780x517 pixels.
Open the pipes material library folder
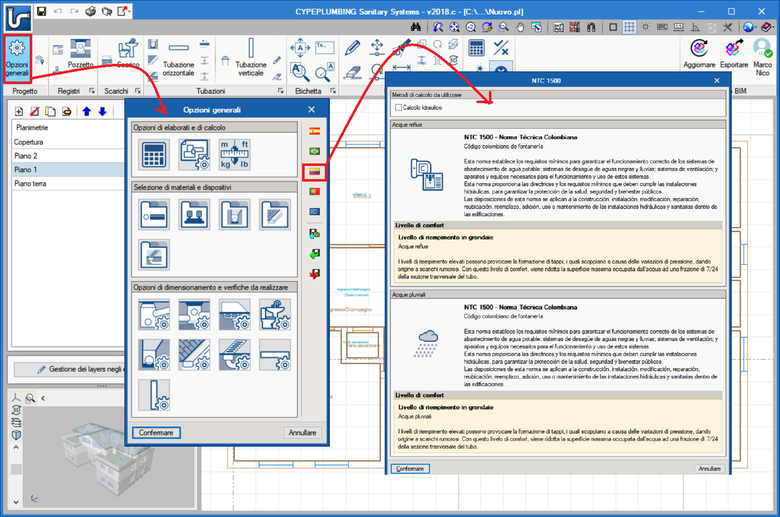154,214
